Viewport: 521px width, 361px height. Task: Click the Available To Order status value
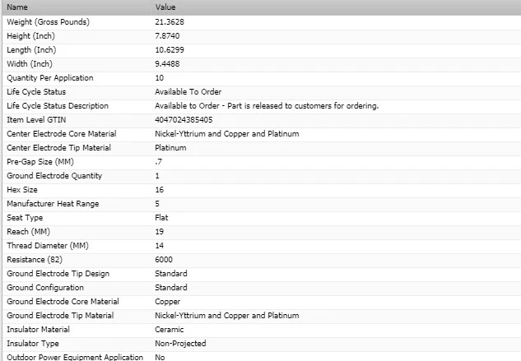(188, 92)
